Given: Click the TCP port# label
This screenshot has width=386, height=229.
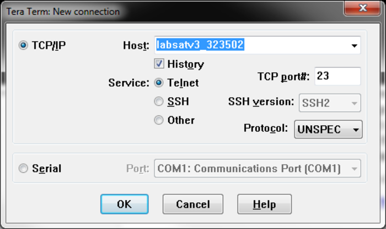Looking at the screenshot, I should (x=283, y=76).
